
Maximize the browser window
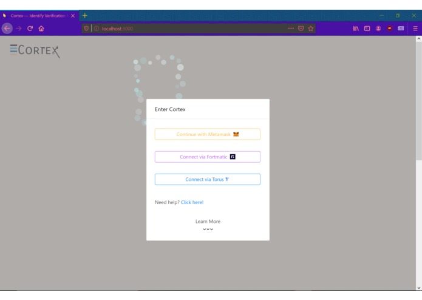click(x=398, y=16)
